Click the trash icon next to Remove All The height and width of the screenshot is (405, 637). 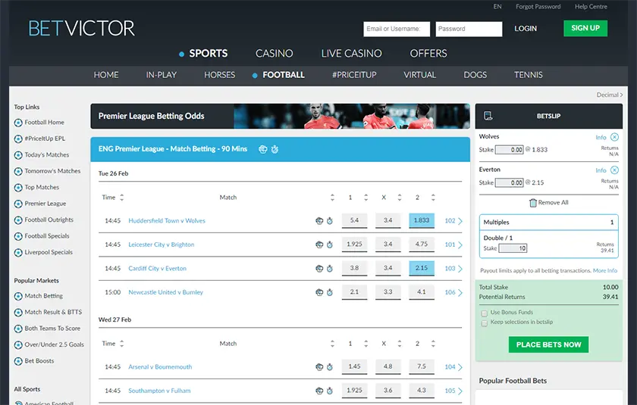(533, 203)
